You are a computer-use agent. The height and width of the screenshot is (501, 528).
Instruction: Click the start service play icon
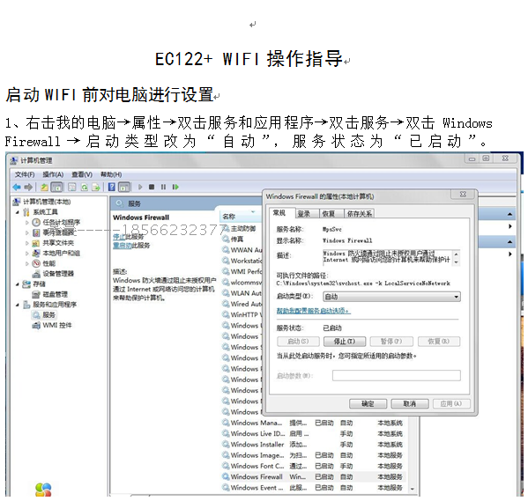140,187
